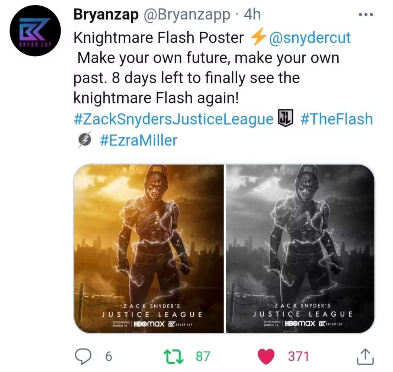Open the #TheFlash hashtag
This screenshot has height=372, width=393.
[336, 119]
